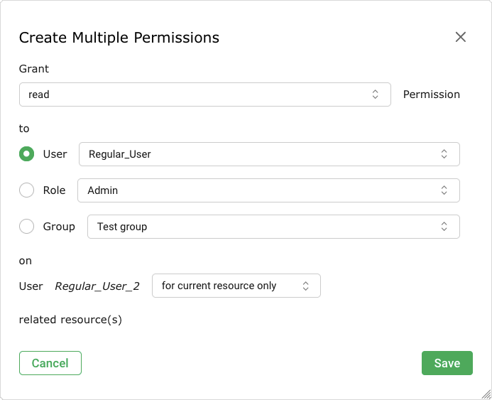
Task: Select the Role radio button
Action: (27, 190)
